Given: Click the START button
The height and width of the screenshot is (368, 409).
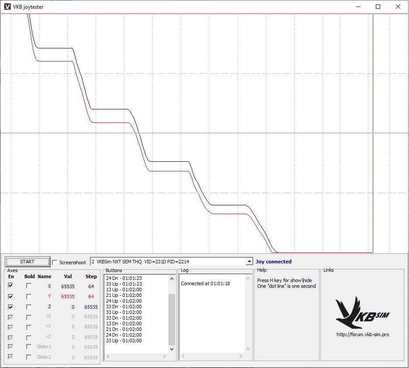Looking at the screenshot, I should pos(27,262).
